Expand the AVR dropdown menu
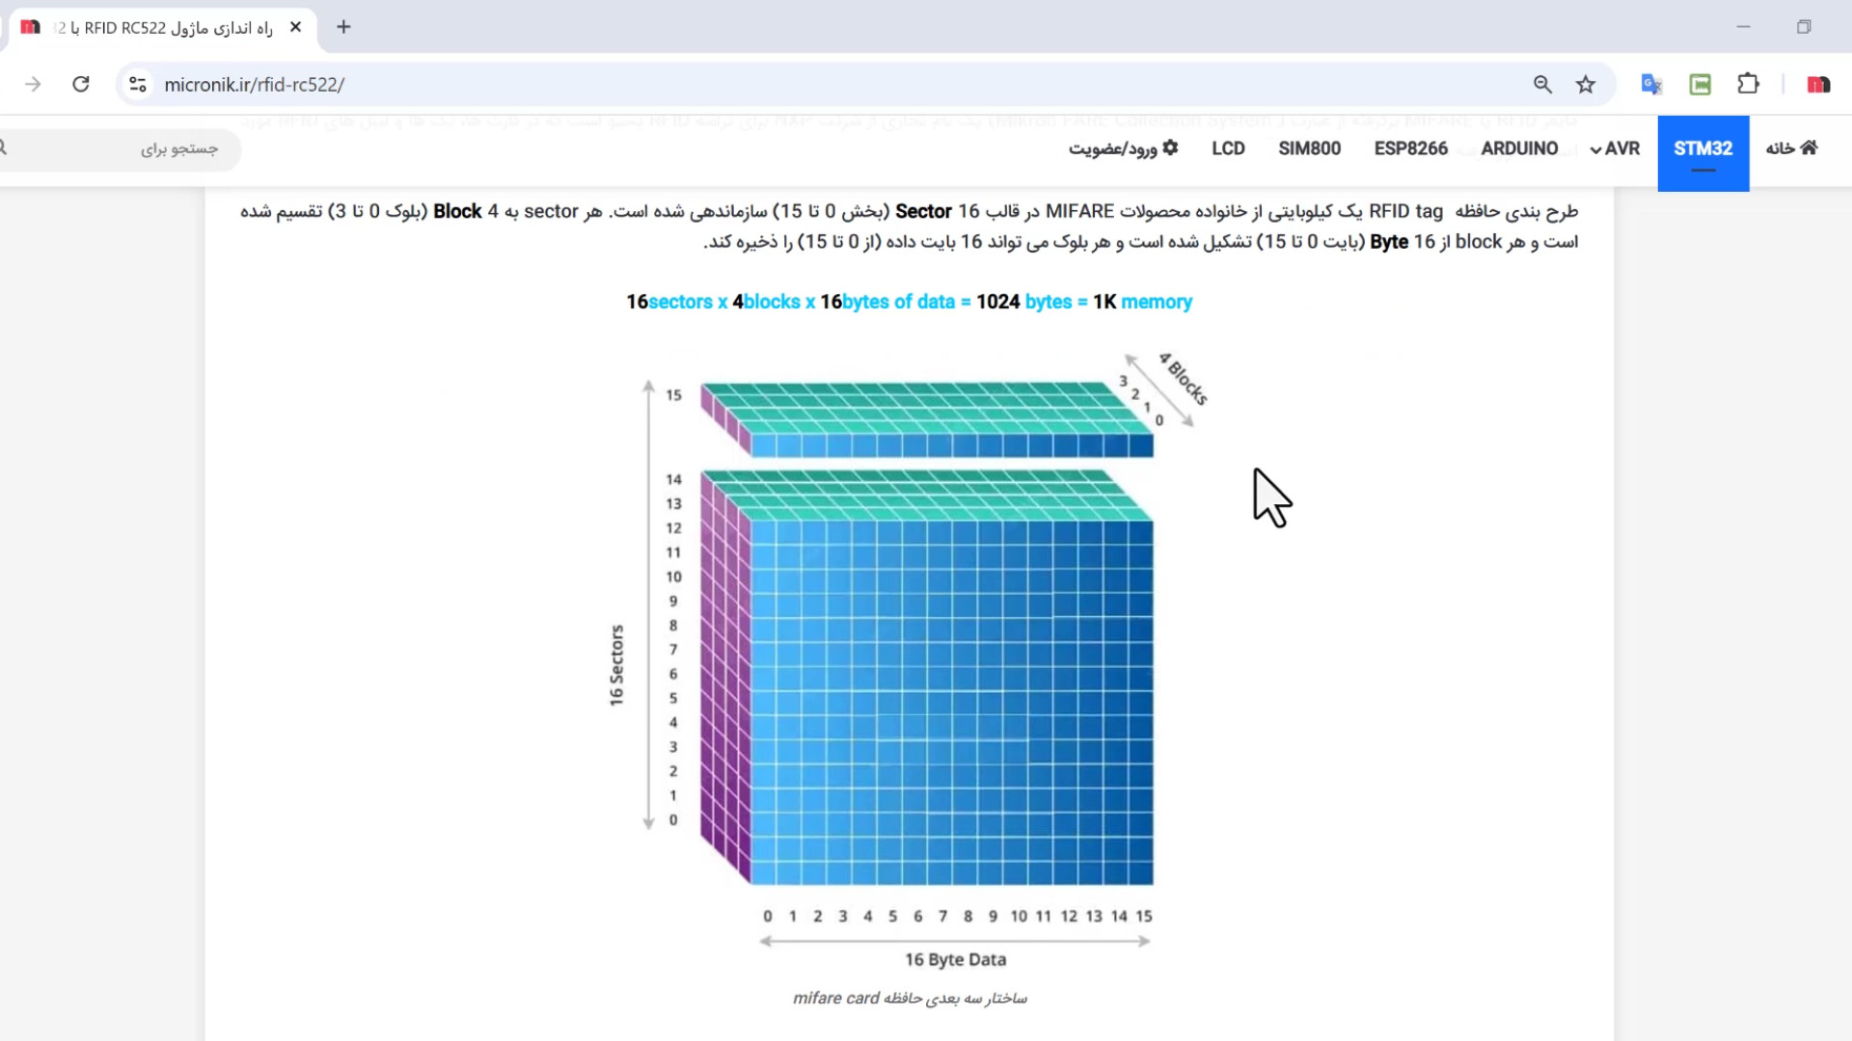The width and height of the screenshot is (1852, 1041). point(1615,148)
